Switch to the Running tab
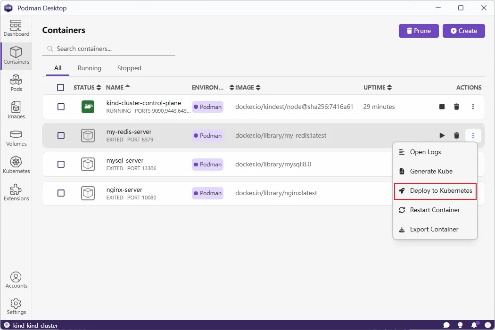 pos(89,68)
